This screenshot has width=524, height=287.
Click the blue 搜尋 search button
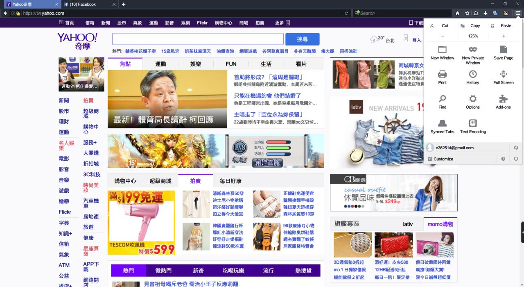pos(303,39)
